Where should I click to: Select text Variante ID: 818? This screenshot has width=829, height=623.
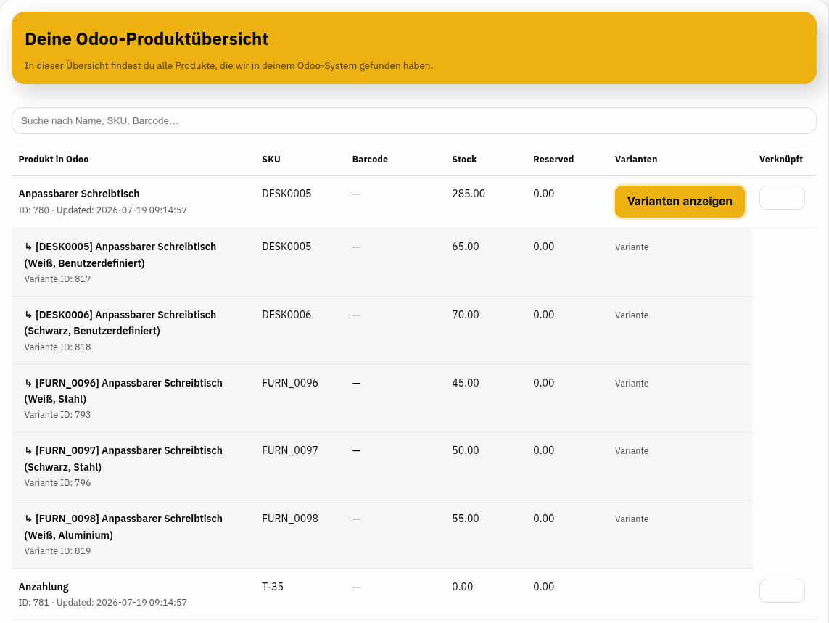click(57, 347)
